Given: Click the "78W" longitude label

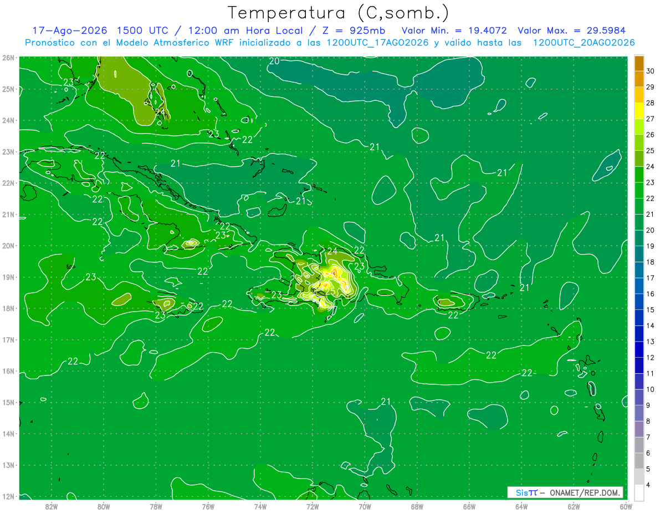Looking at the screenshot, I should click(x=156, y=506).
